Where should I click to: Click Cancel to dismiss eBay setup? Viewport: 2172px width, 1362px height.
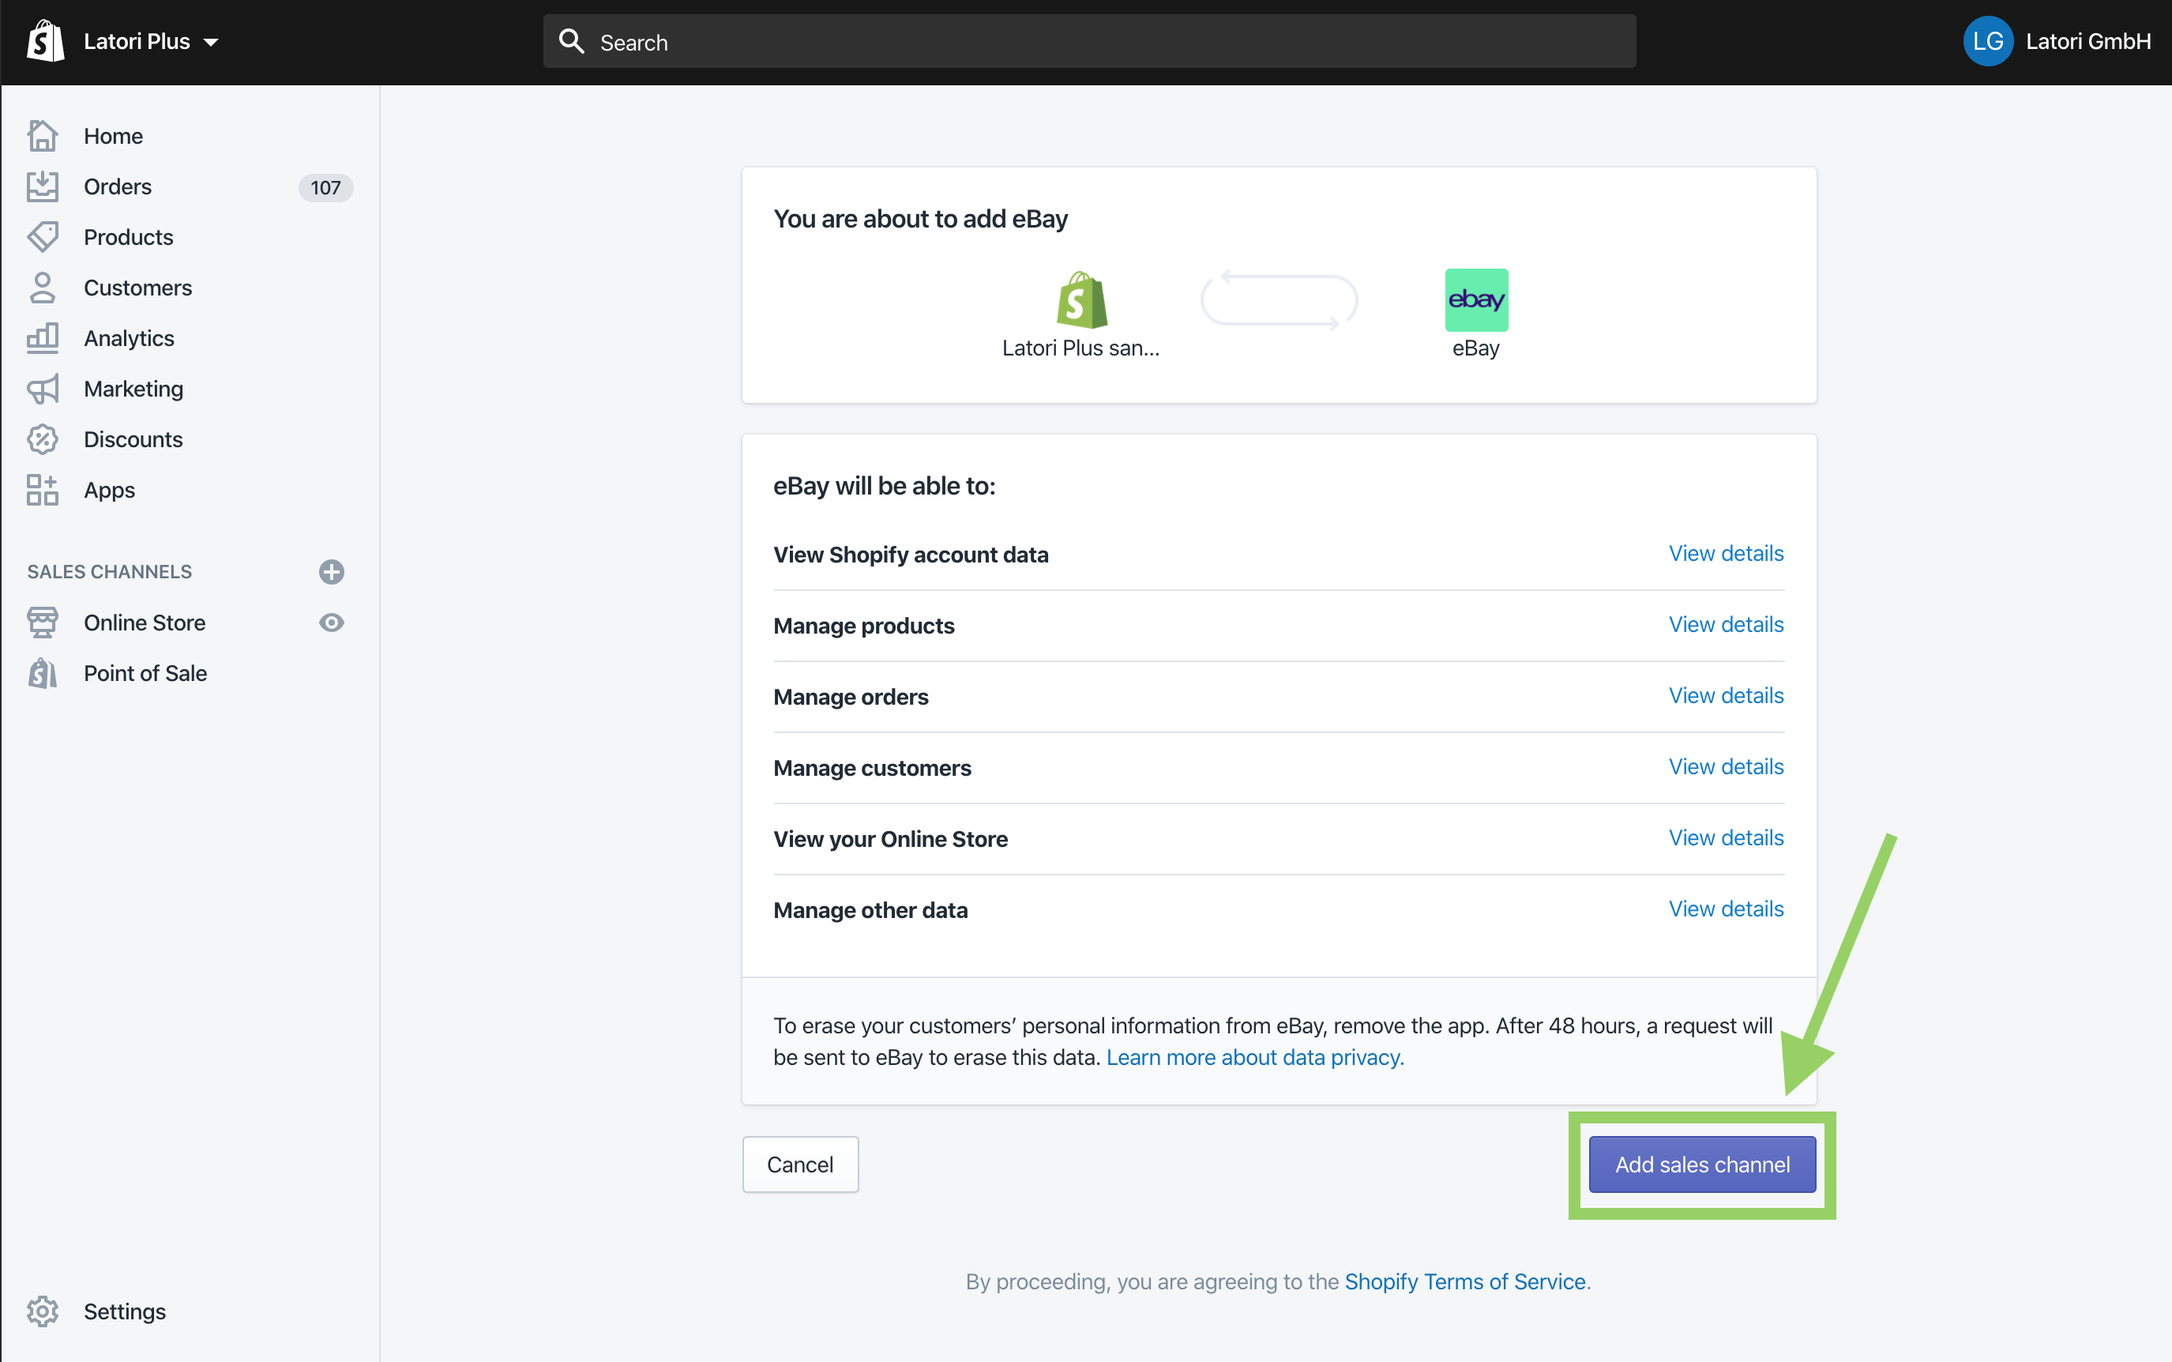tap(802, 1163)
